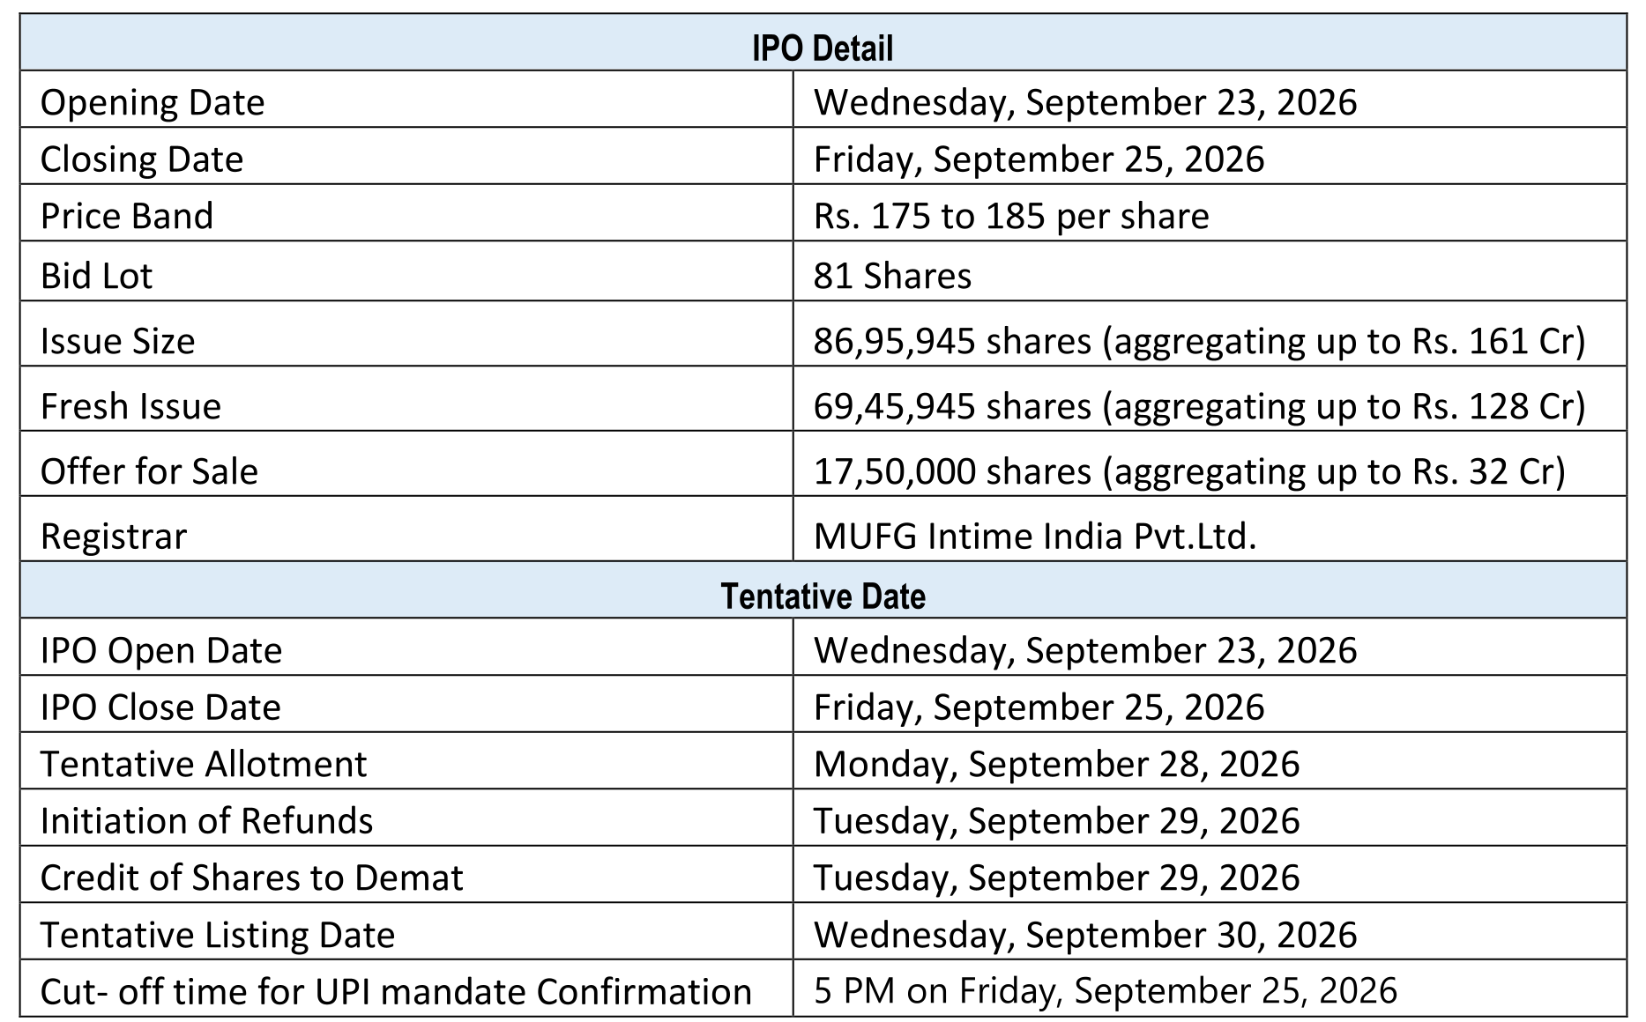The image size is (1646, 1022).
Task: Click the IPO Open Date label cell
Action: [406, 647]
